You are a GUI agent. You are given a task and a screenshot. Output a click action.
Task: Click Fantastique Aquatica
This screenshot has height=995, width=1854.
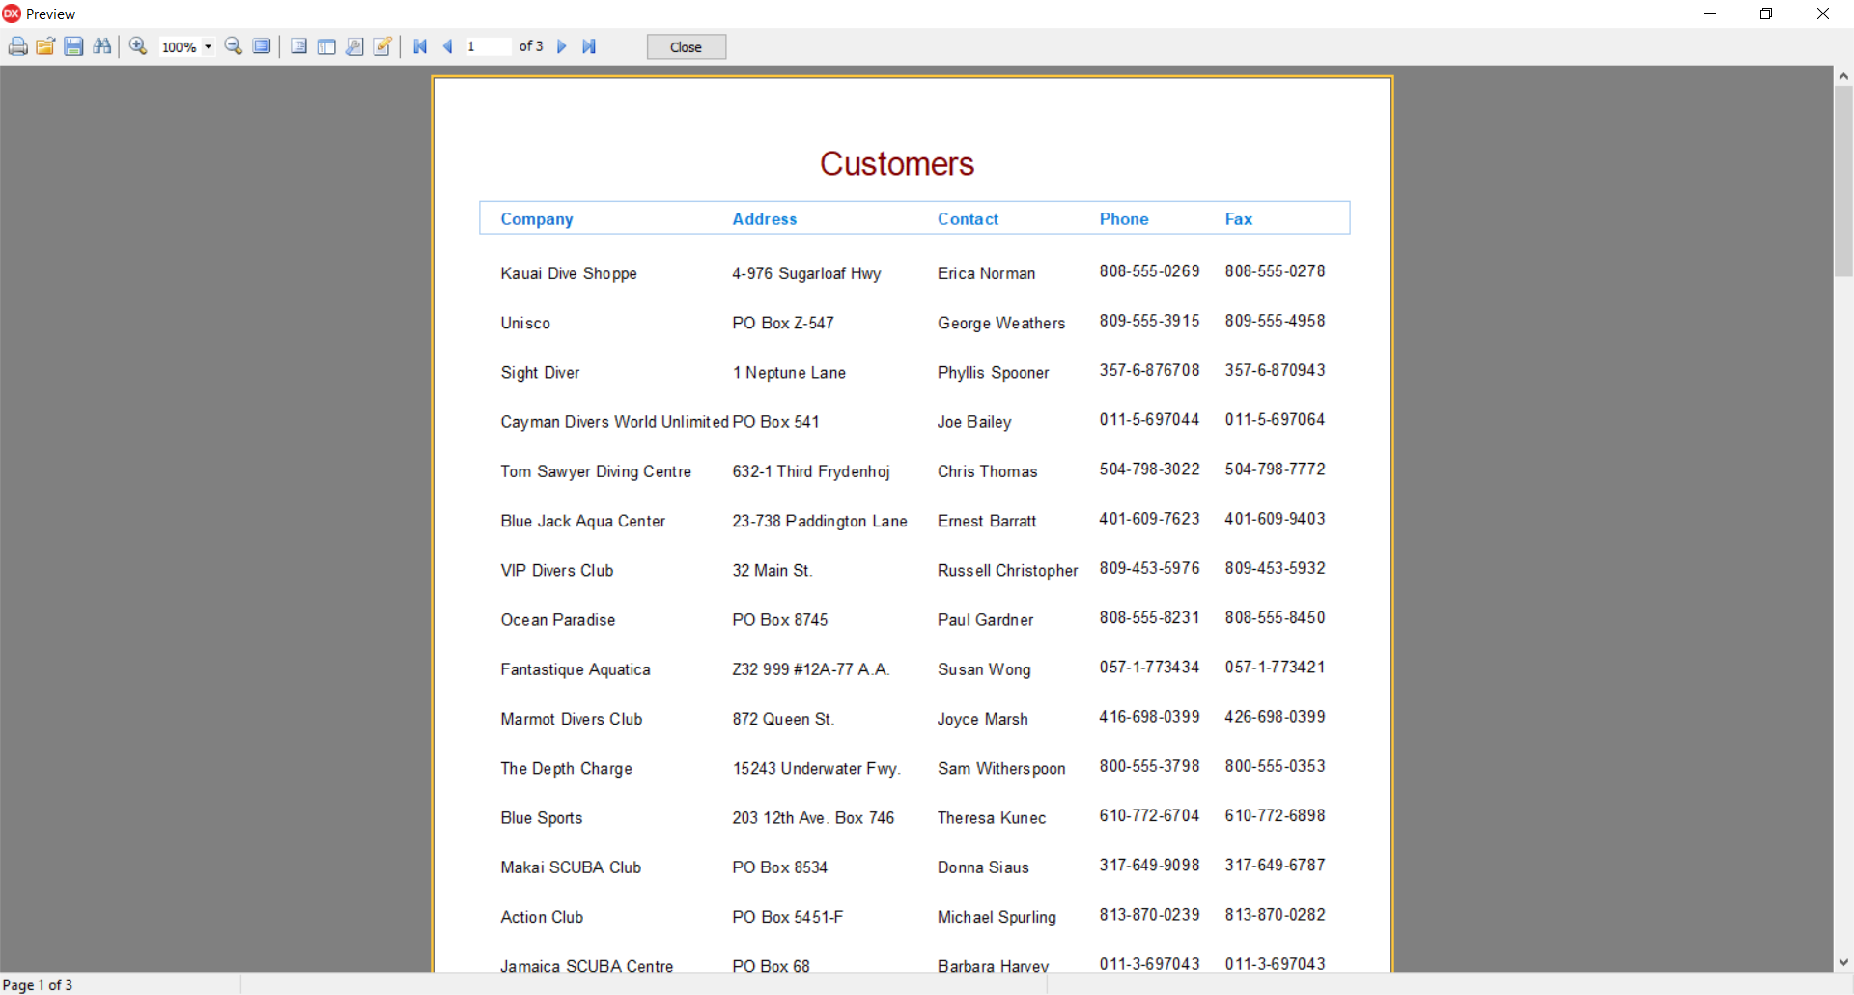(576, 670)
